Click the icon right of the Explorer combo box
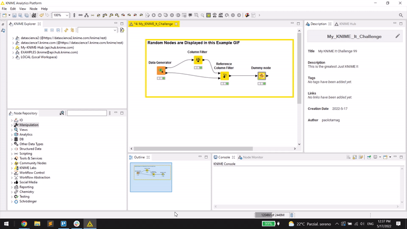 click(122, 31)
